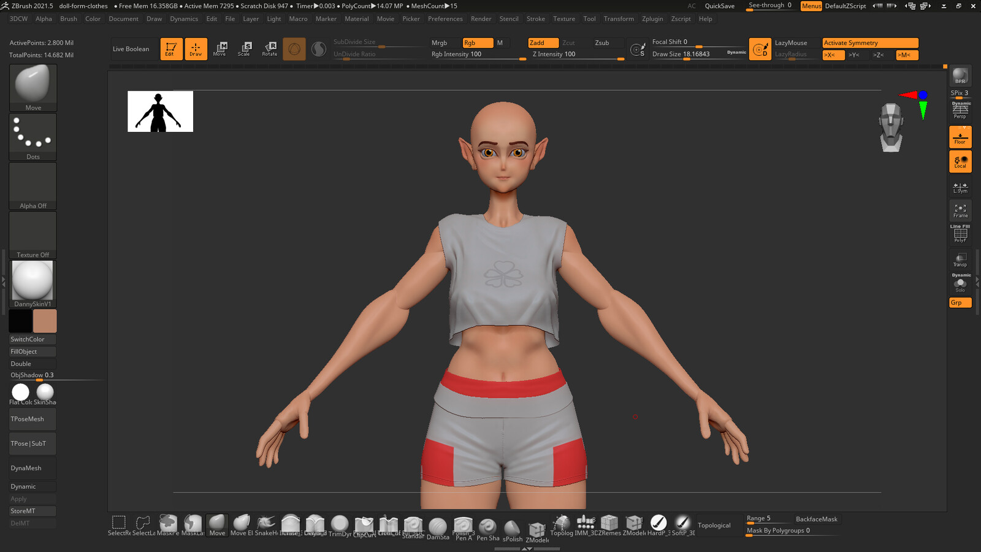981x552 pixels.
Task: Click the FillObject button
Action: (x=32, y=351)
